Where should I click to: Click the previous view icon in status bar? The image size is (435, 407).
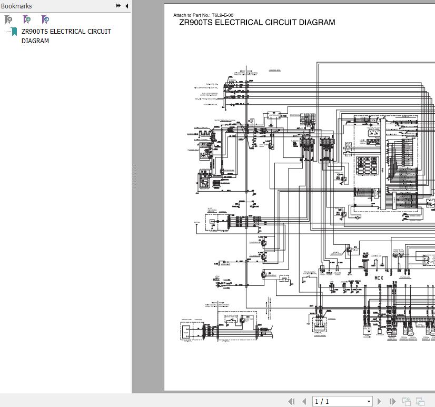[x=407, y=401]
